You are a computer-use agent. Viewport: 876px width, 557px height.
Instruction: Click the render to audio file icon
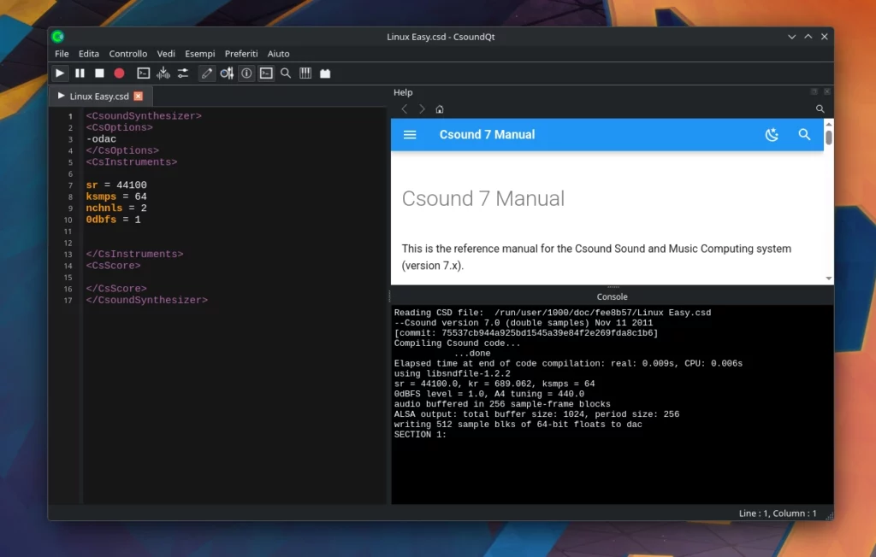163,73
